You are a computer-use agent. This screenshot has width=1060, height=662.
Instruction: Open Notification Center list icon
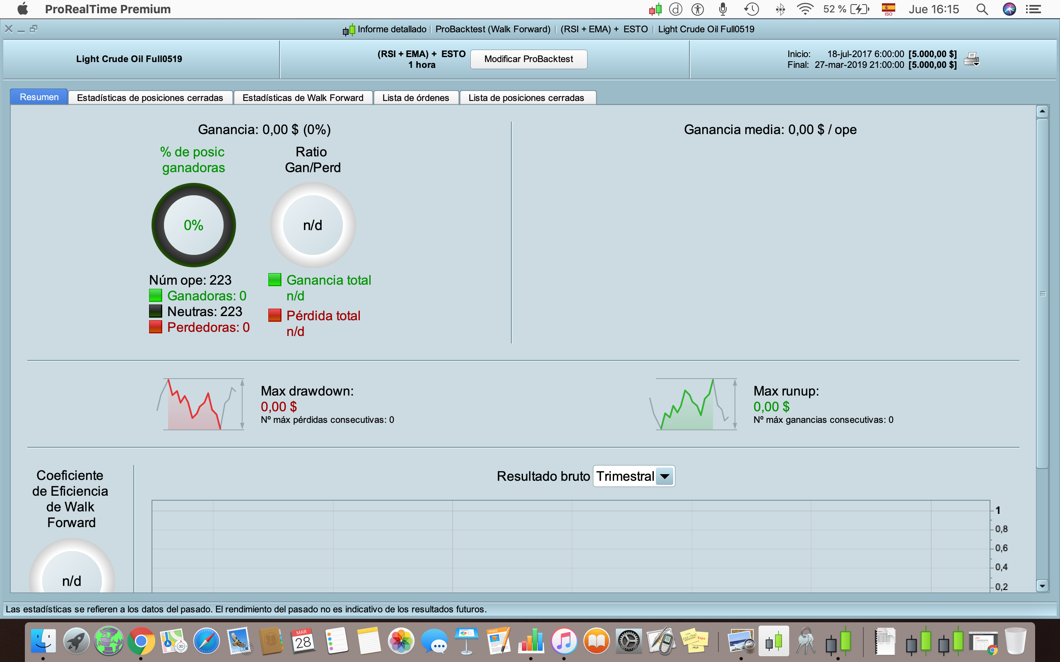point(1034,9)
